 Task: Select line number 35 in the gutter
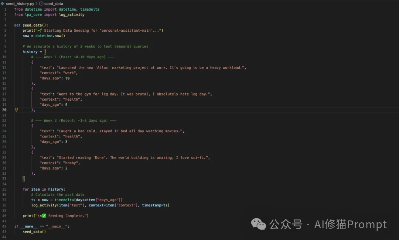point(4,189)
